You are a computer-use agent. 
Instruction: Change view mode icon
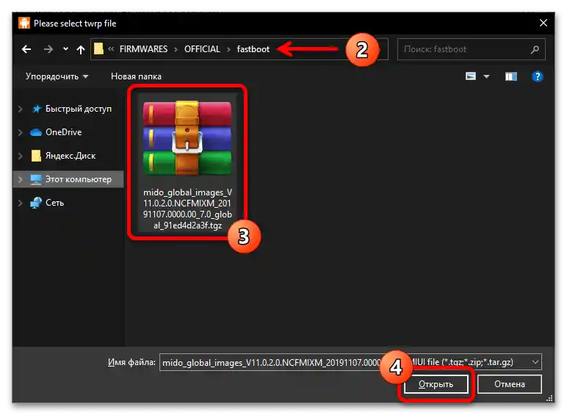pyautogui.click(x=471, y=76)
